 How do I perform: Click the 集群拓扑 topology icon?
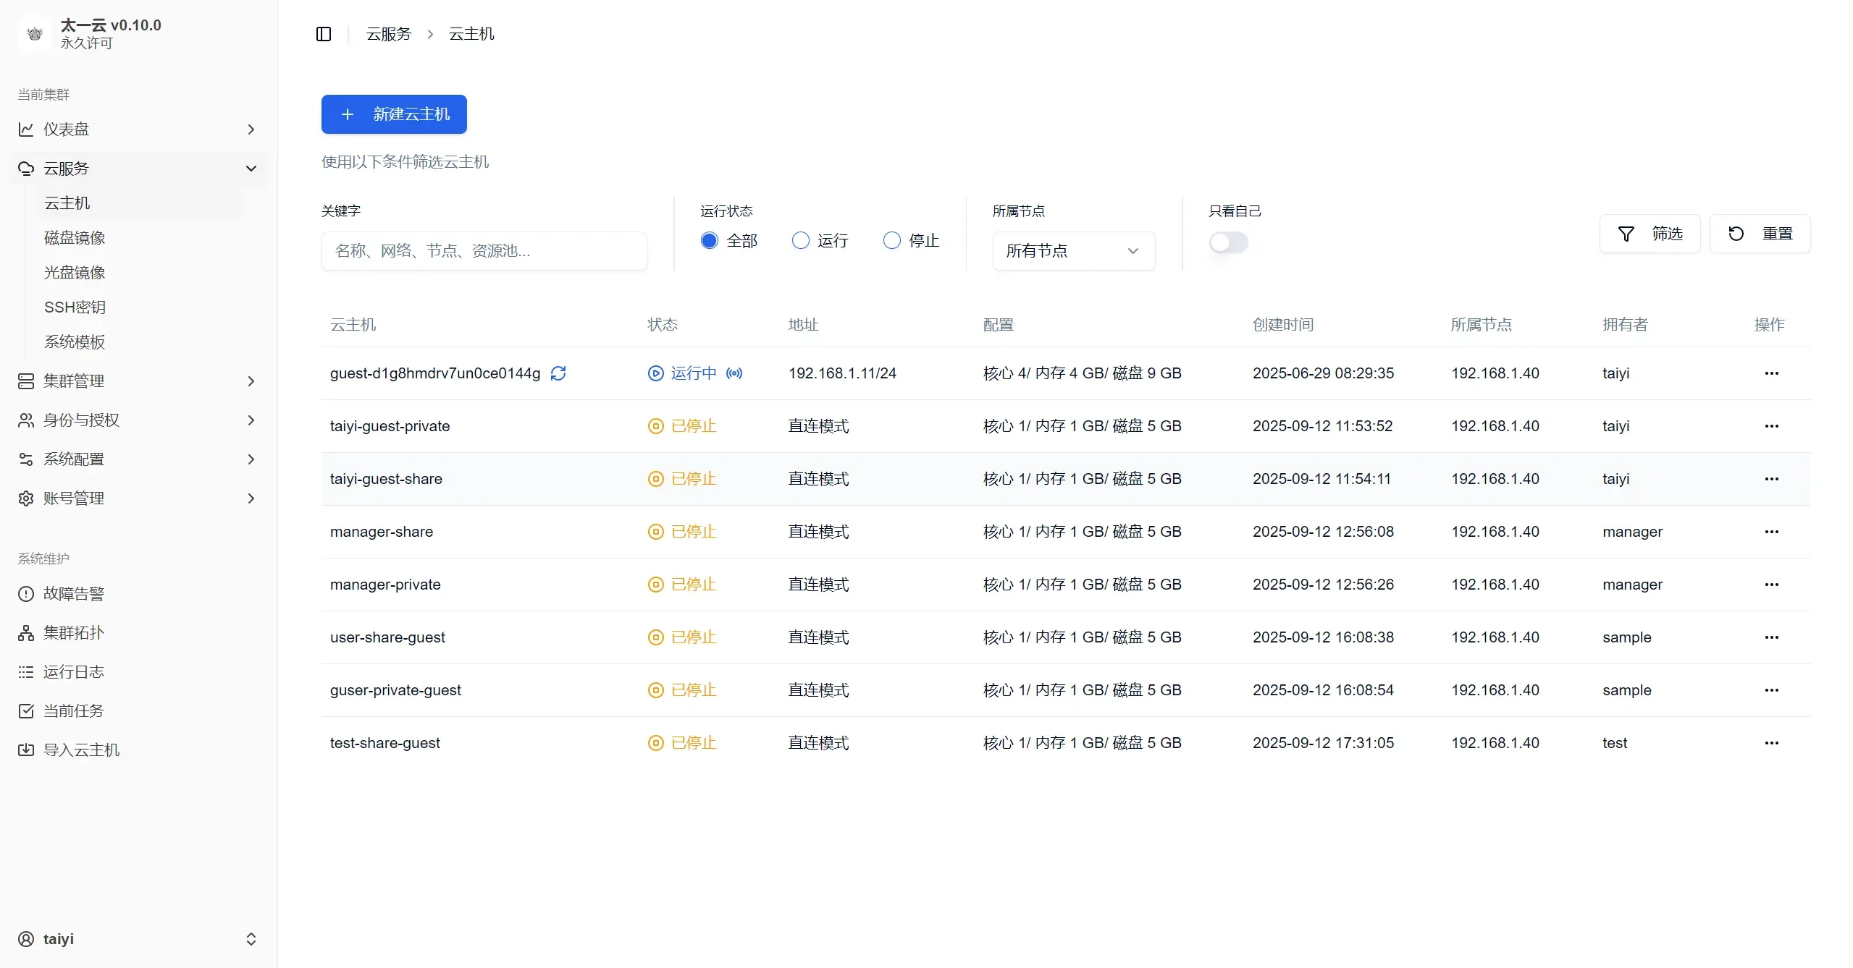click(x=27, y=632)
